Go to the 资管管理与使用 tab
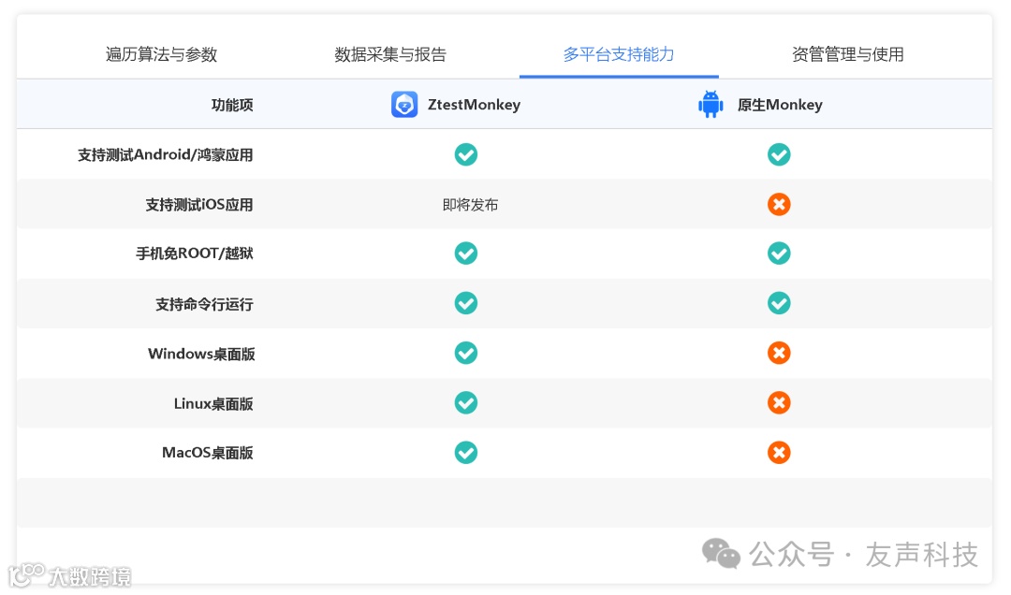This screenshot has height=595, width=1011. coord(848,54)
